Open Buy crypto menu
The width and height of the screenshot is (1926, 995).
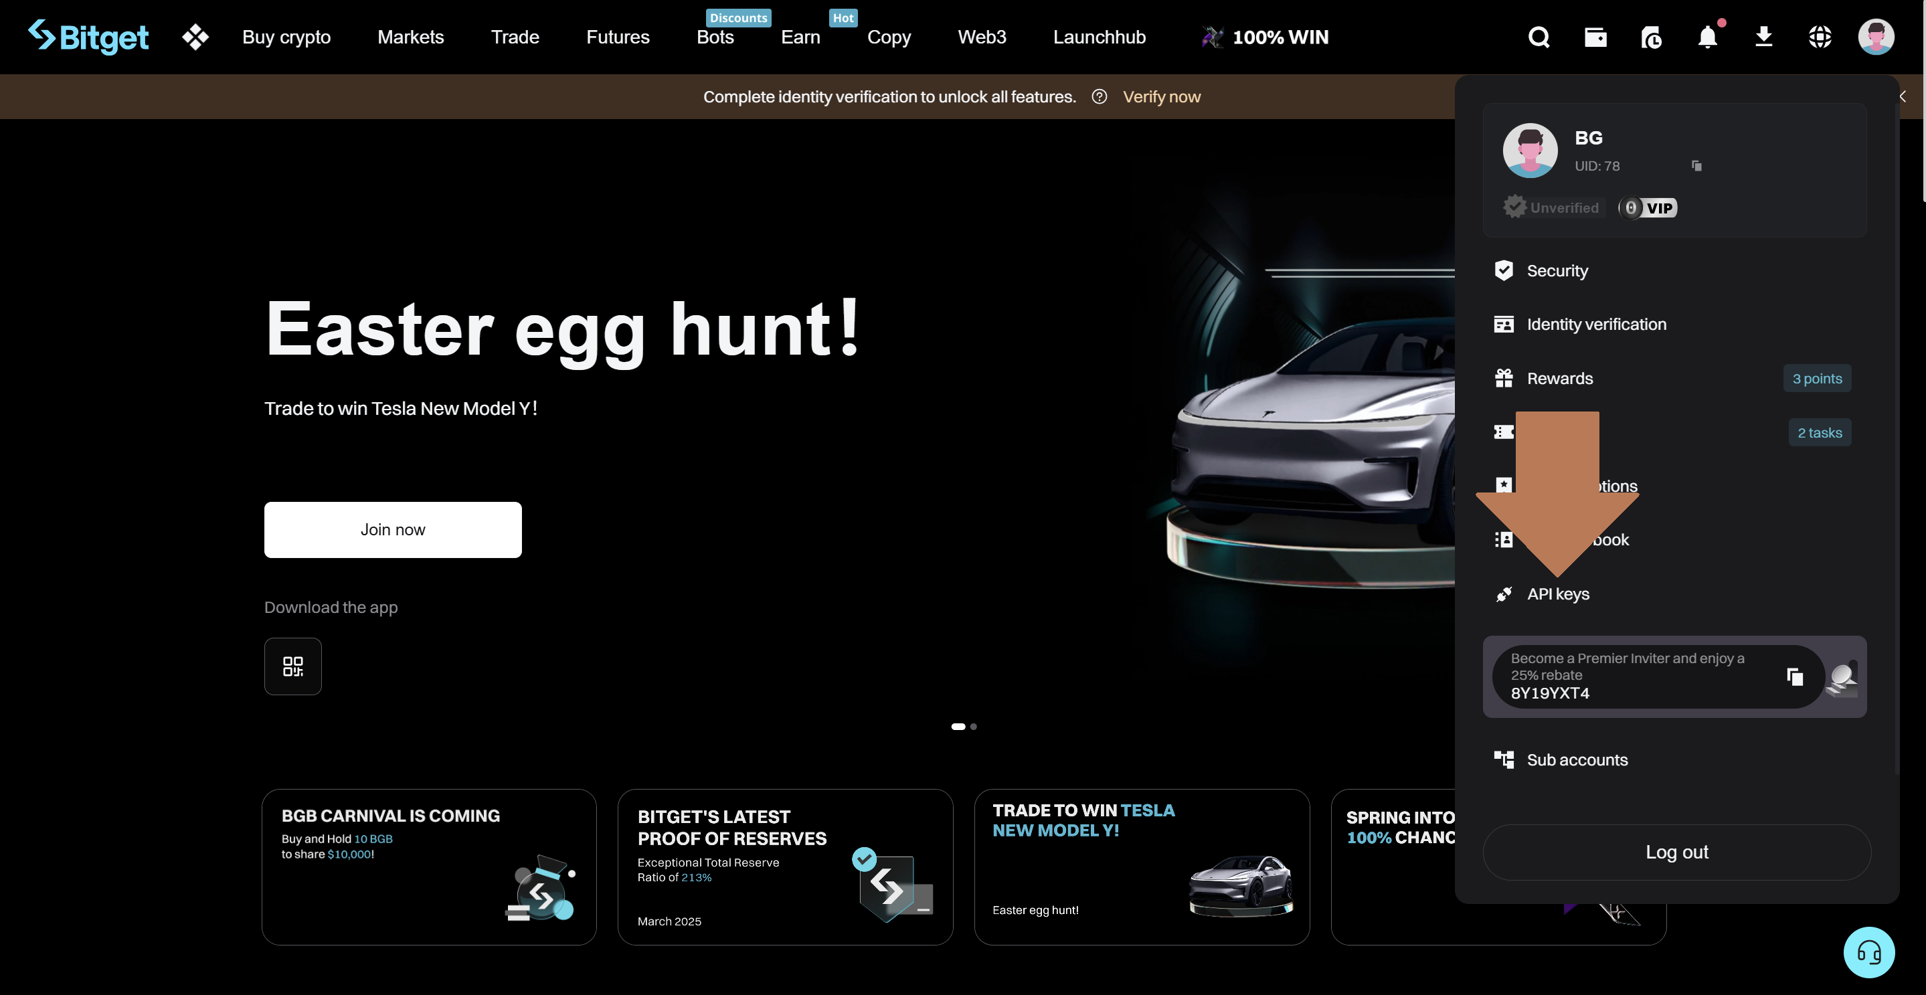(286, 37)
